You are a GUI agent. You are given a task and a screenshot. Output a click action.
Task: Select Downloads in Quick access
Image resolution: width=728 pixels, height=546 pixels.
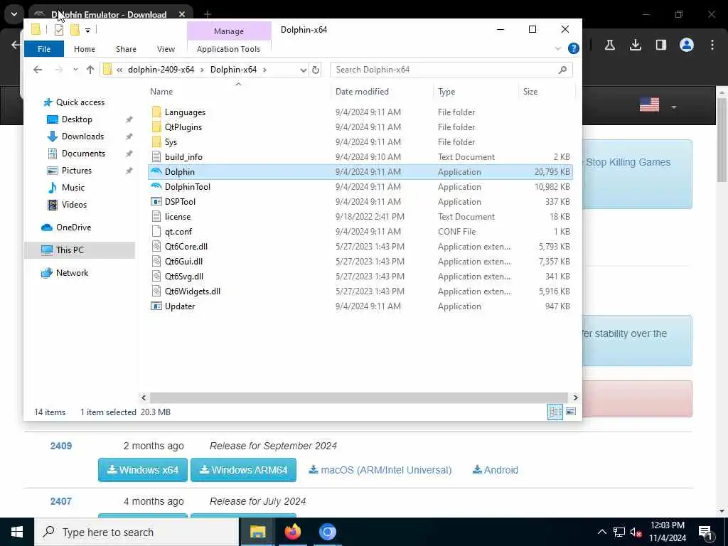point(82,136)
